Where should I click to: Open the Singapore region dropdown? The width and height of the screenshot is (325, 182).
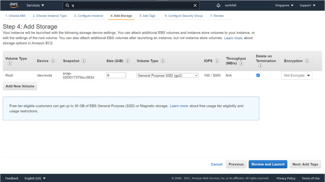[x=284, y=5]
